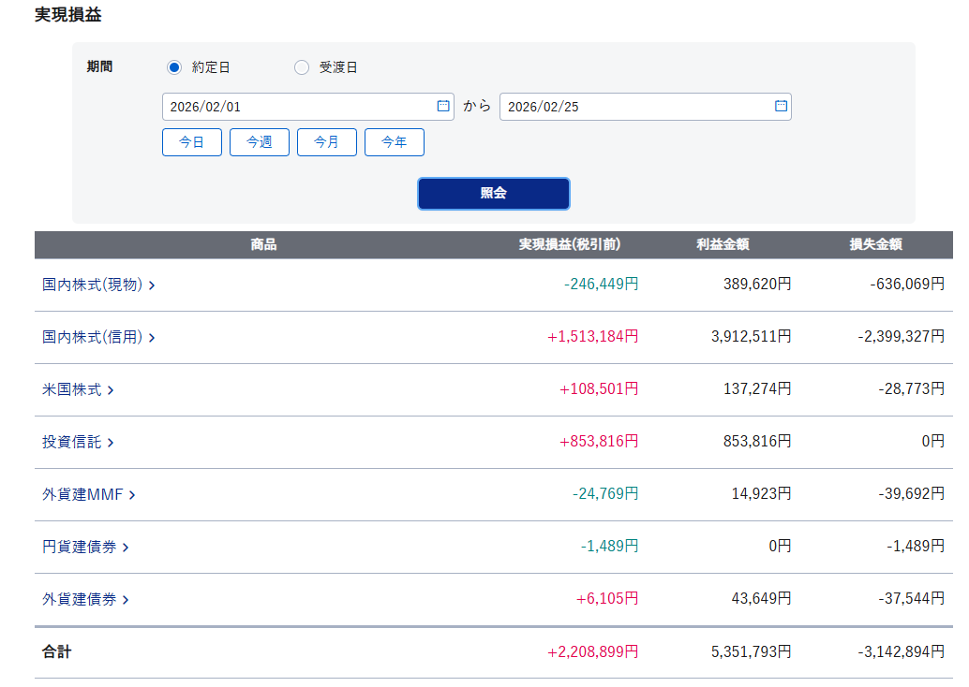969x687 pixels.
Task: Expand chevron next to 外貨建MMF
Action: click(x=132, y=495)
